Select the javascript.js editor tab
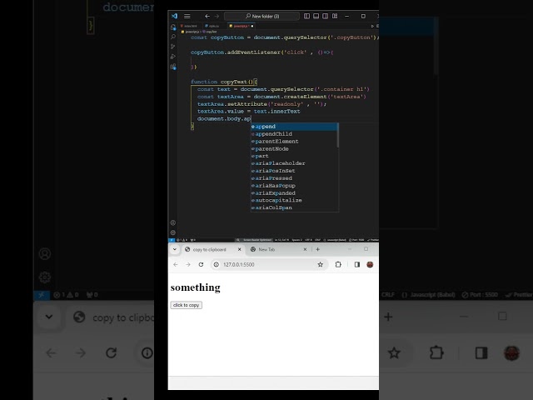The image size is (533, 400). click(241, 26)
